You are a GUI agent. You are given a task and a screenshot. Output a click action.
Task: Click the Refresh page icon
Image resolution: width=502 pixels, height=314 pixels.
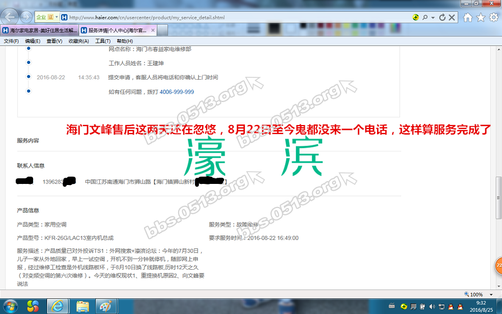click(443, 18)
